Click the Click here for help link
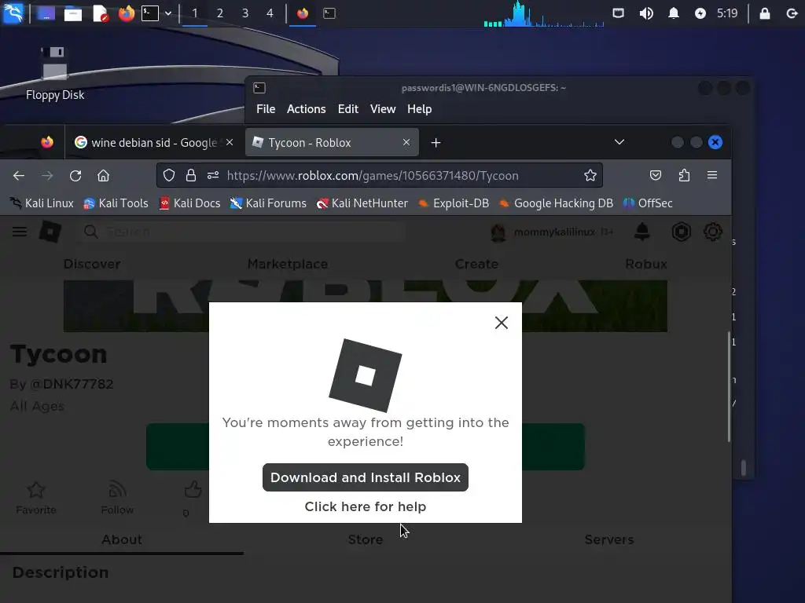805x603 pixels. (x=365, y=506)
